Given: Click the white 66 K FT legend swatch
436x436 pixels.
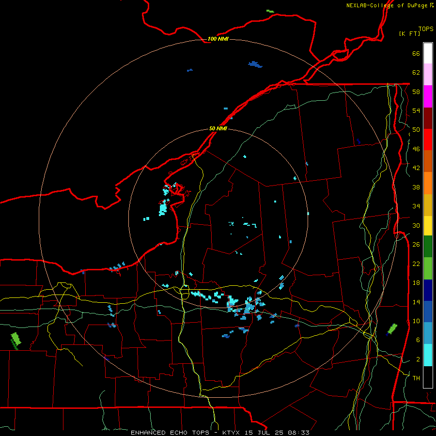Looking at the screenshot, I should point(428,53).
